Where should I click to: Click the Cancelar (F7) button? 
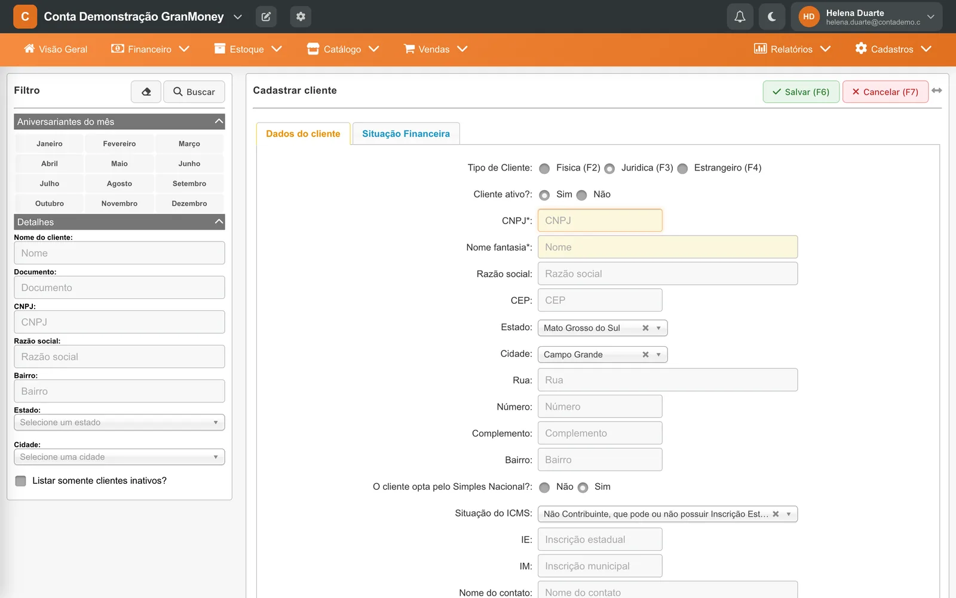pyautogui.click(x=885, y=91)
